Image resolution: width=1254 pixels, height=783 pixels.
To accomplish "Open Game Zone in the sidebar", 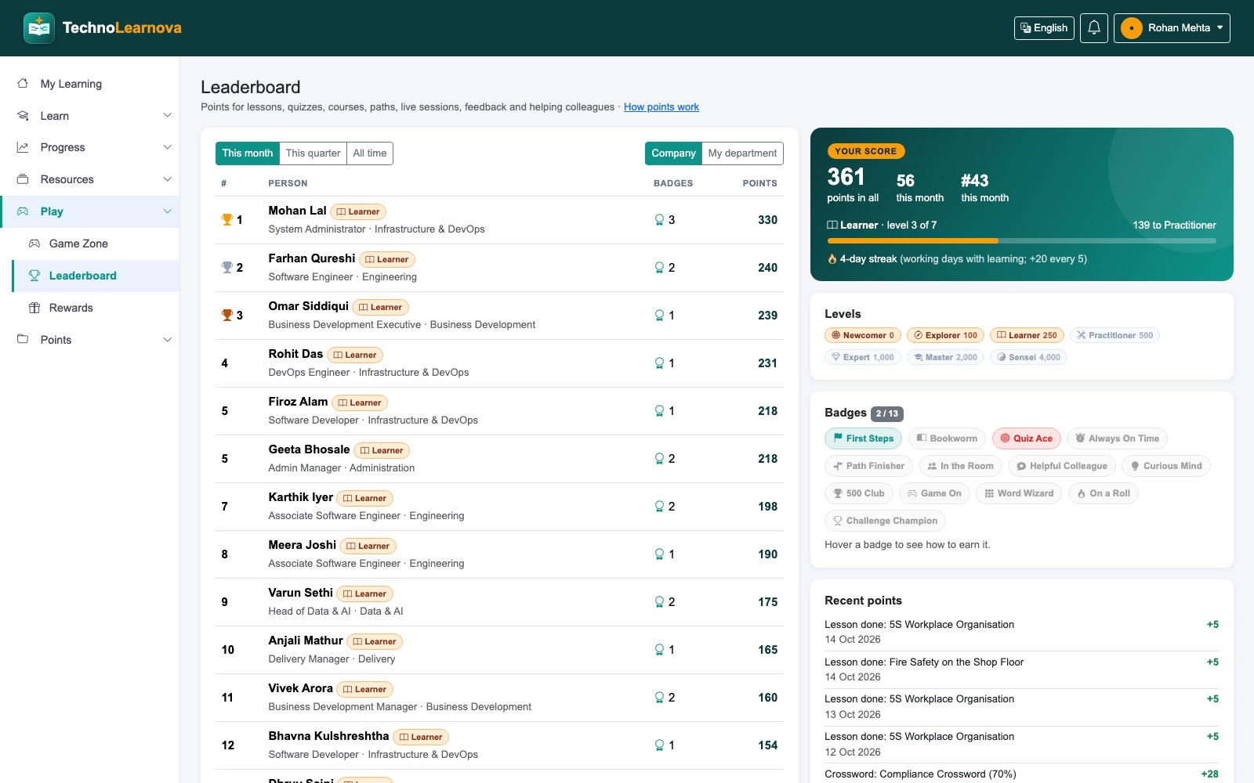I will click(96, 244).
